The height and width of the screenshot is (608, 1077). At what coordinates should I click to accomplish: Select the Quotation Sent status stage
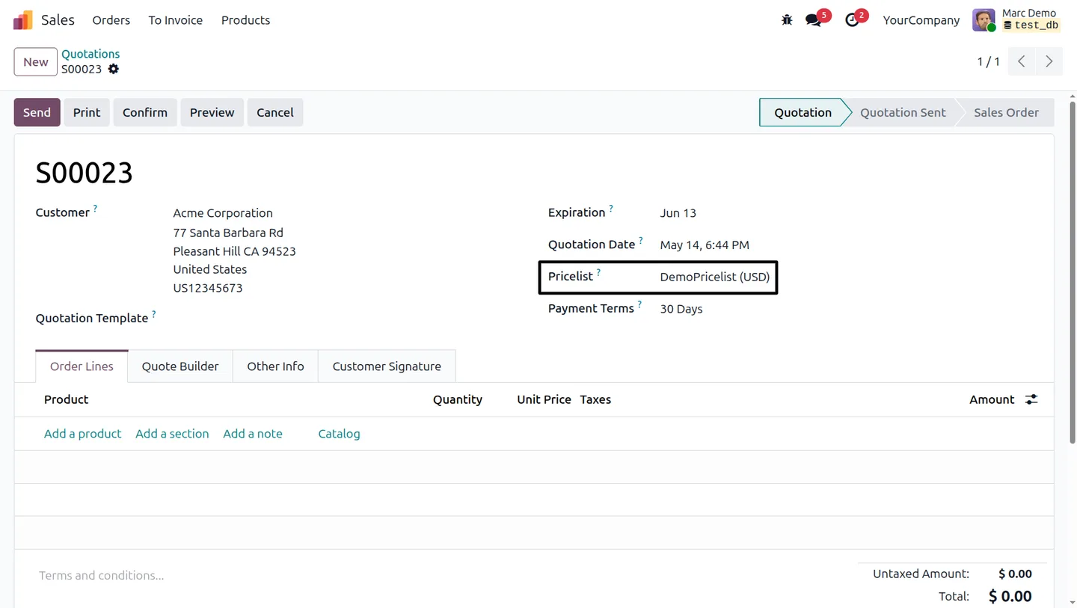point(903,112)
